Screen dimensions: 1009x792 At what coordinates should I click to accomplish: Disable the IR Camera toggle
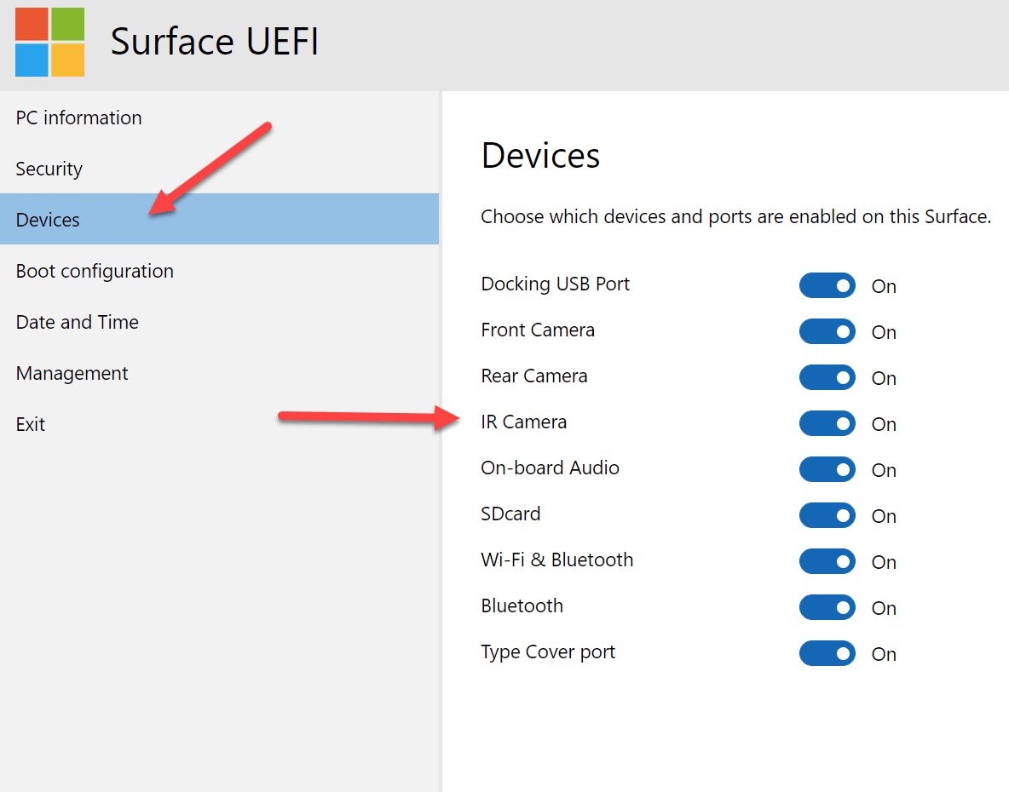(x=827, y=423)
